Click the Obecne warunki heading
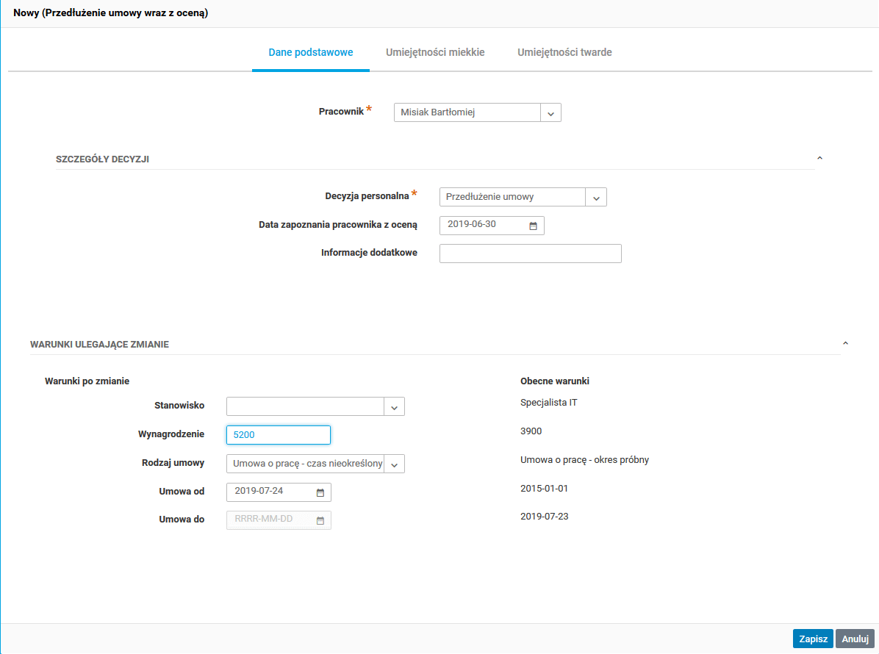The width and height of the screenshot is (879, 654). coord(554,381)
